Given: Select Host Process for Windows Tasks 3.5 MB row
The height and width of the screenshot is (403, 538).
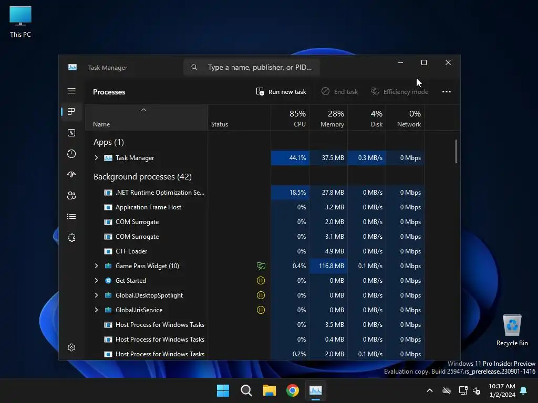Looking at the screenshot, I should pos(255,325).
